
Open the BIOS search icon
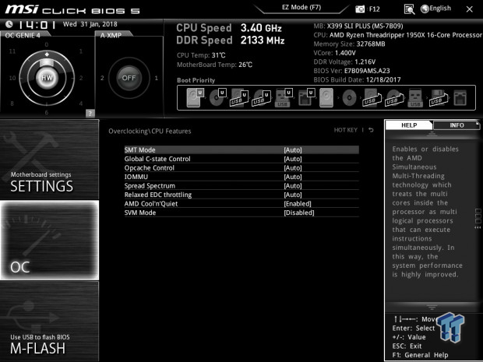(x=409, y=9)
